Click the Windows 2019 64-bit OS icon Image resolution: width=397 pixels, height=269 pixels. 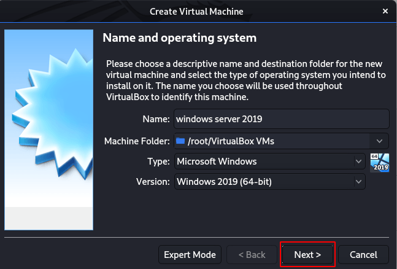380,162
